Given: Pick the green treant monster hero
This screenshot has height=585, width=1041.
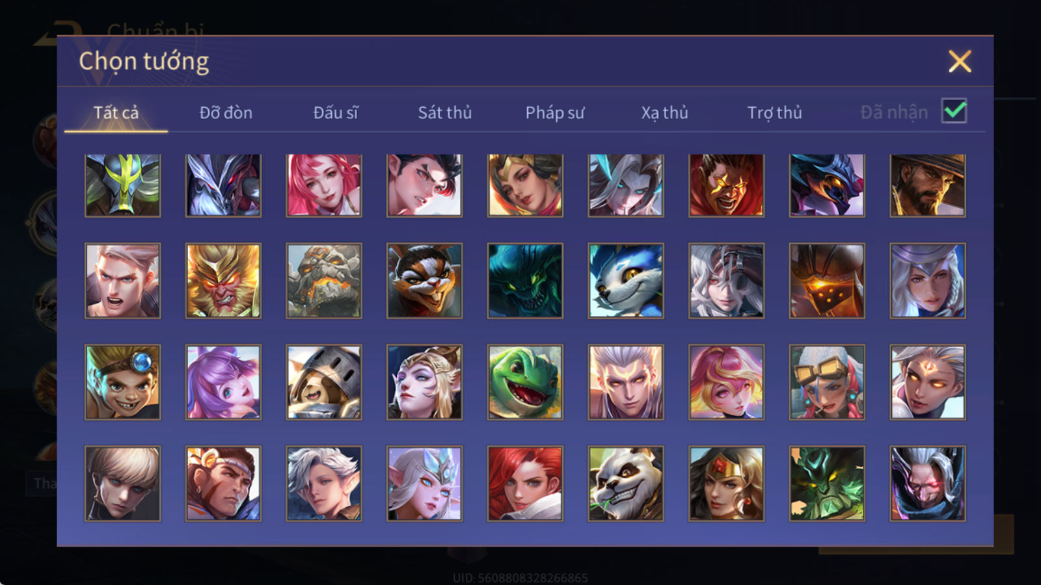Looking at the screenshot, I should [x=827, y=484].
